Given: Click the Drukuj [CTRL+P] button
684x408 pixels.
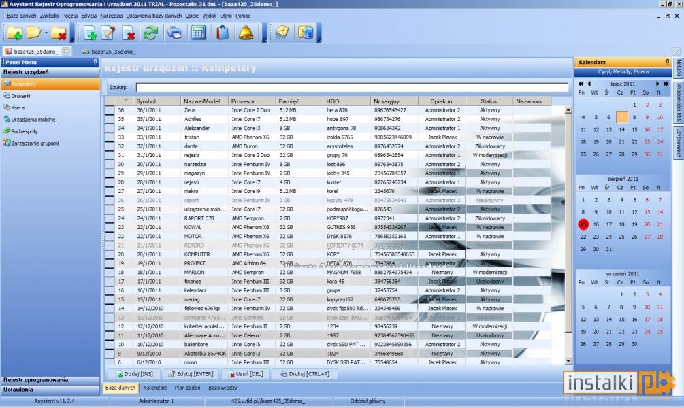Looking at the screenshot, I should pos(305,374).
